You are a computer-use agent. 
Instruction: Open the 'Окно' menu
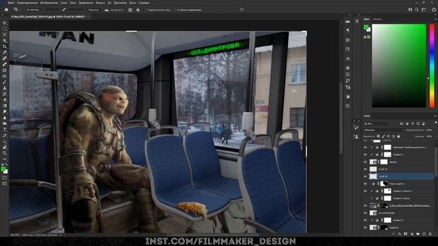pos(133,3)
